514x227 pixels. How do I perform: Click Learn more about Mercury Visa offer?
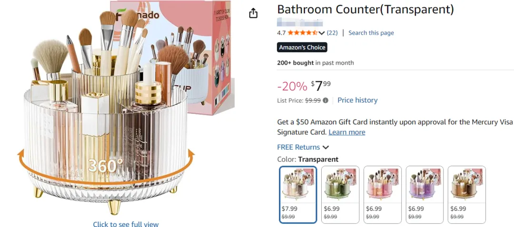(x=346, y=132)
